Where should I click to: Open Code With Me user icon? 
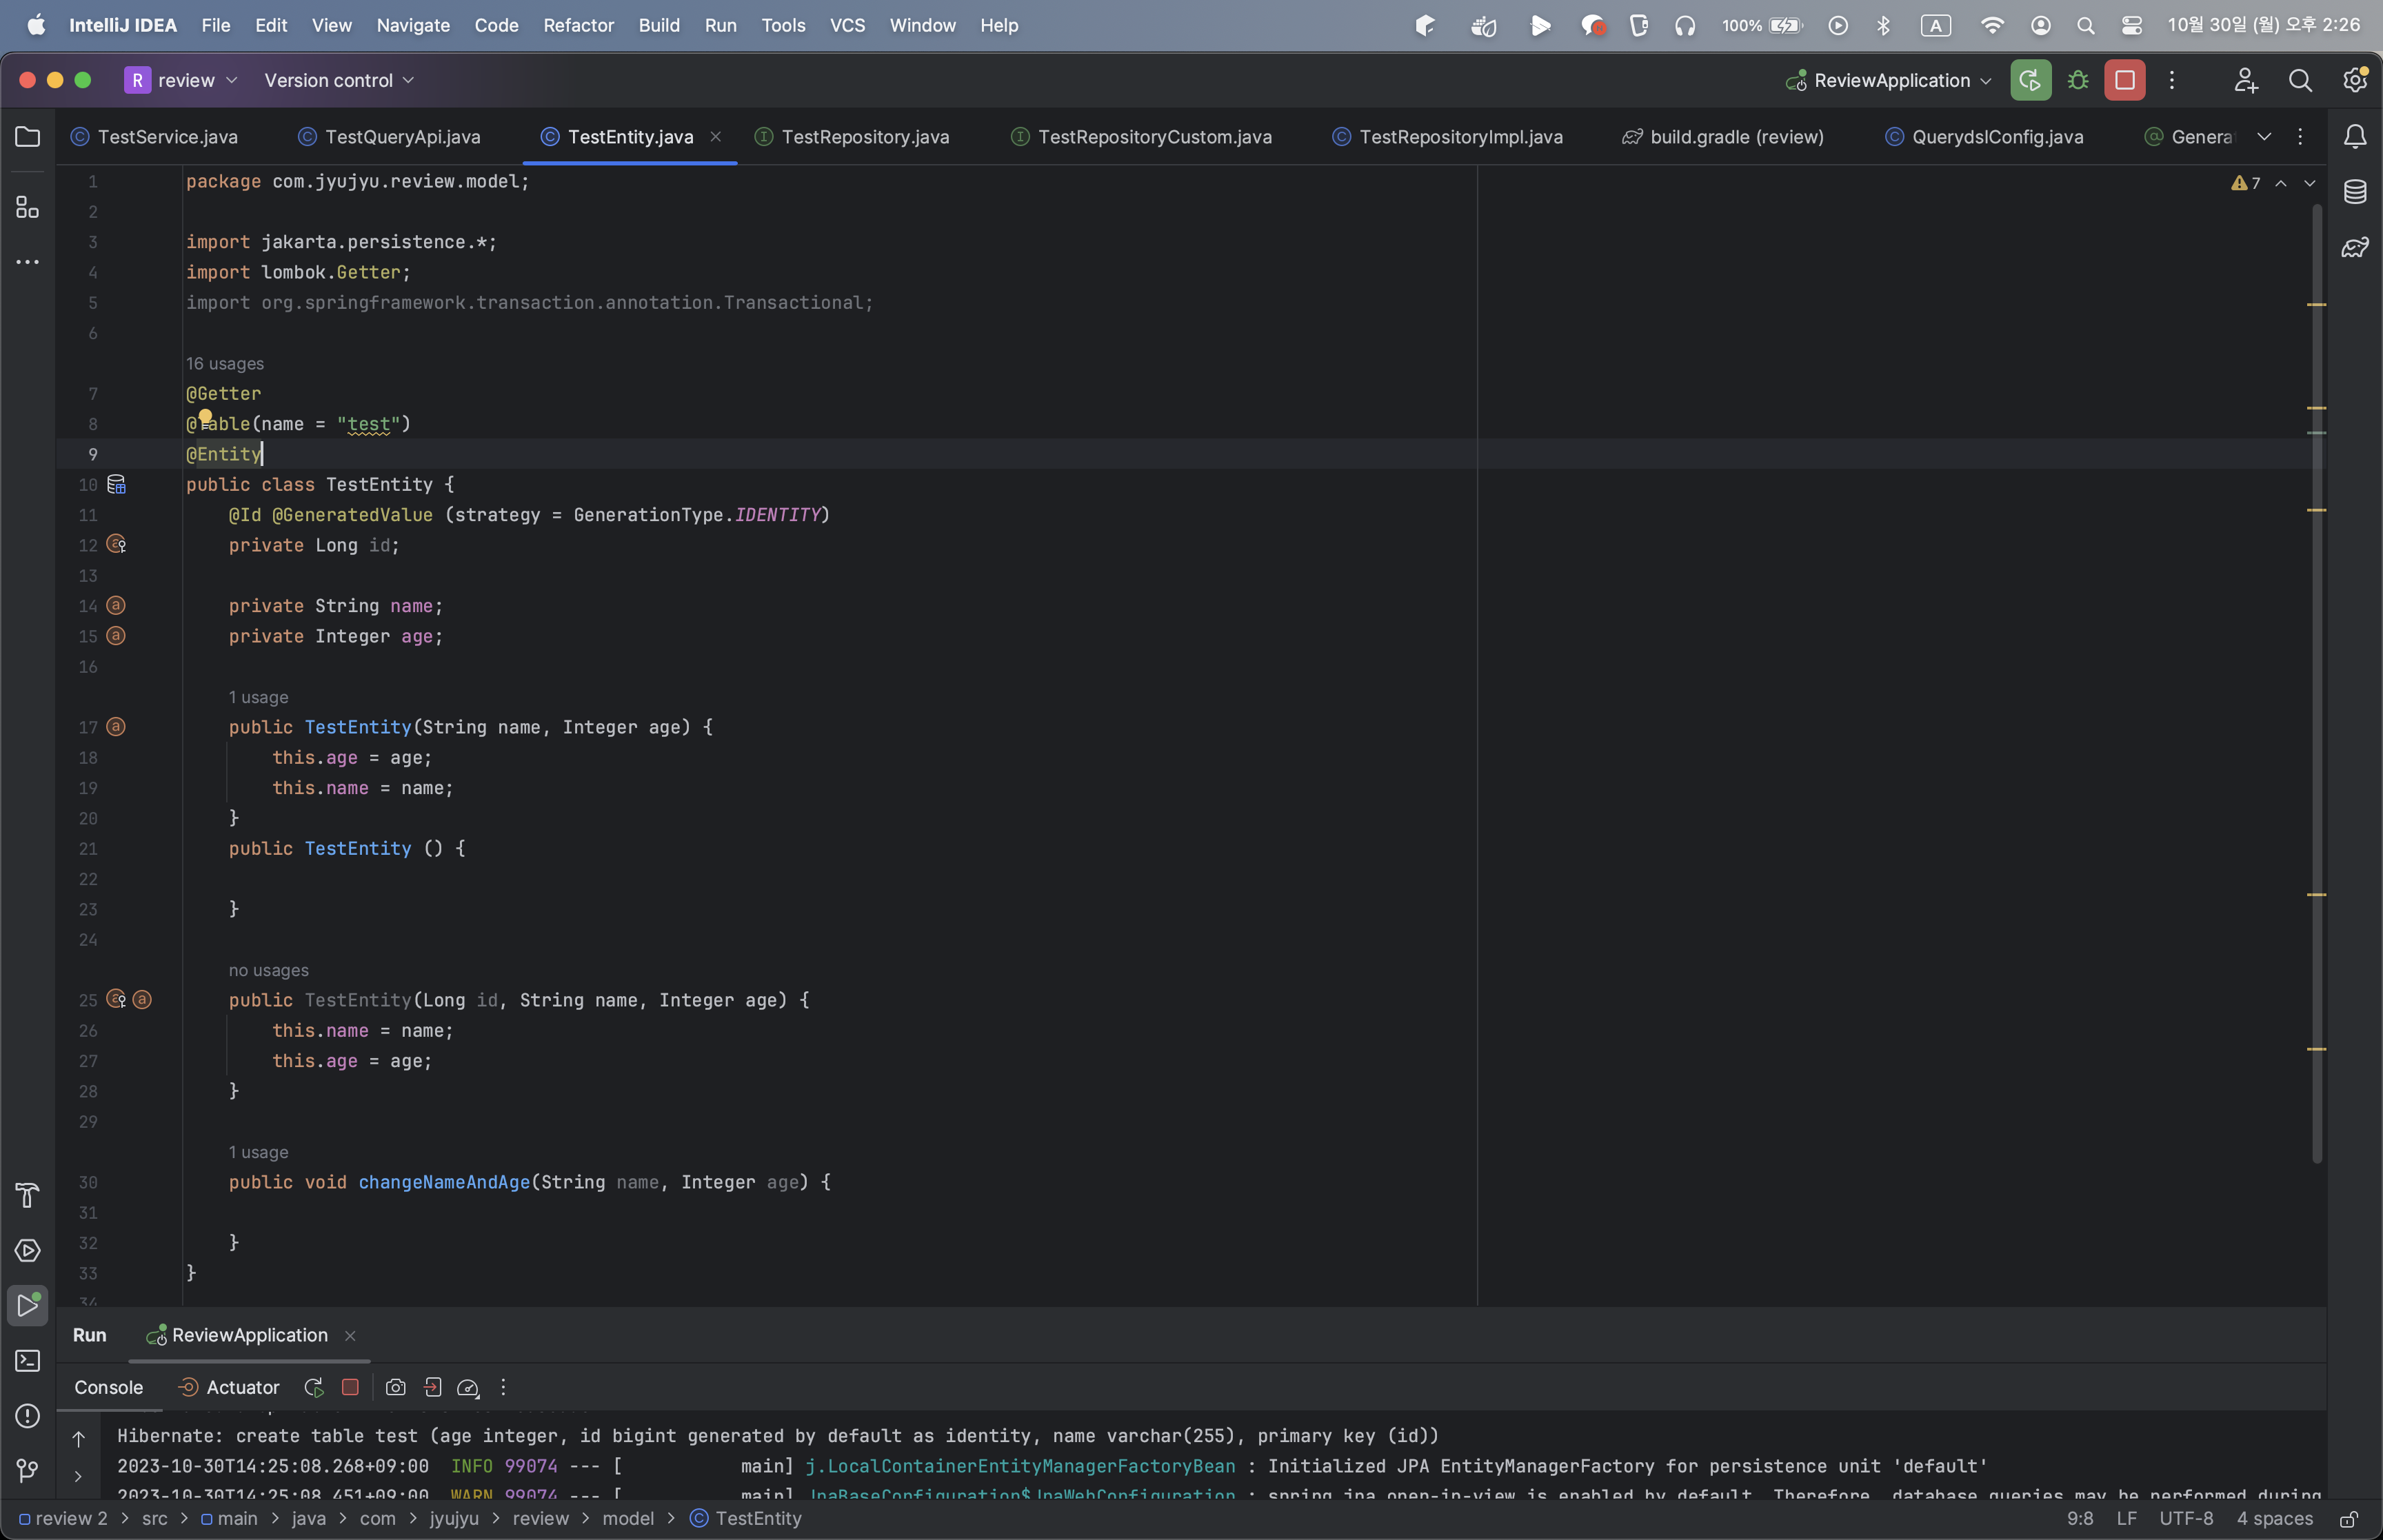tap(2246, 80)
